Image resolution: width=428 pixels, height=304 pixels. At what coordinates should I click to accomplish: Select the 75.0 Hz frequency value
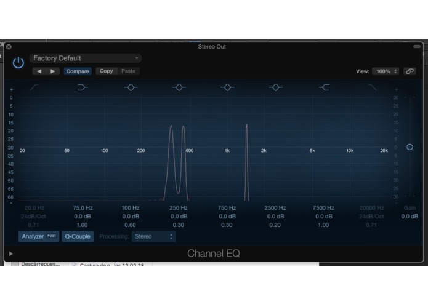pos(83,208)
